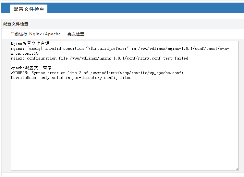Click the Apache配置文件有错 line
Viewport: 244px width, 177px height.
point(31,68)
